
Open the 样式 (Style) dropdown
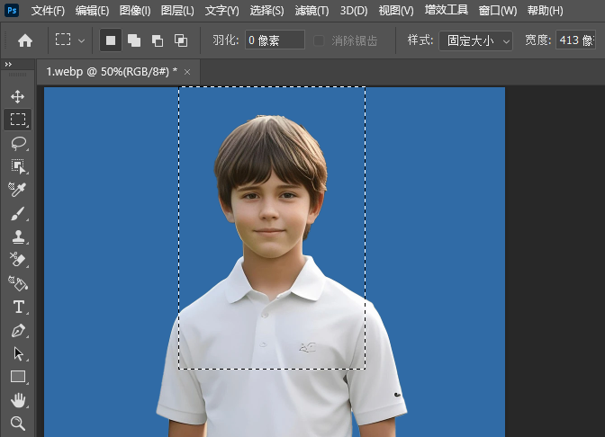pyautogui.click(x=475, y=40)
